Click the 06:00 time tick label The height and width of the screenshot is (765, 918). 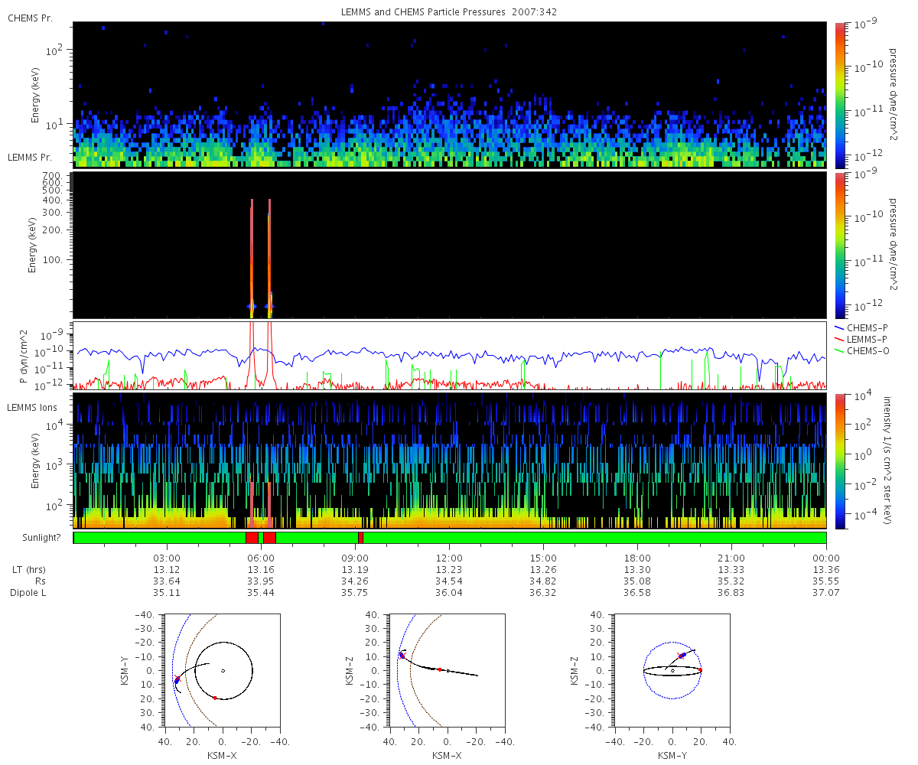(x=261, y=558)
